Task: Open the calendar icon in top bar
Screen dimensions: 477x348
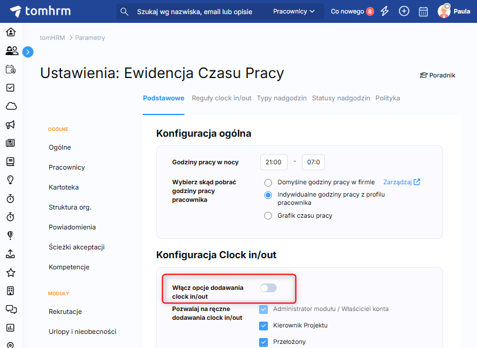Action: coord(423,11)
